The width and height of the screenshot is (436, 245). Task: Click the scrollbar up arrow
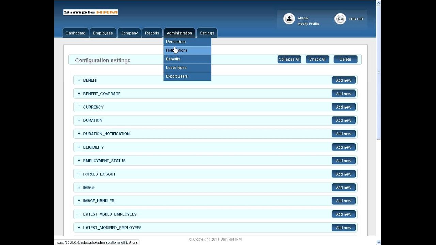(x=379, y=3)
